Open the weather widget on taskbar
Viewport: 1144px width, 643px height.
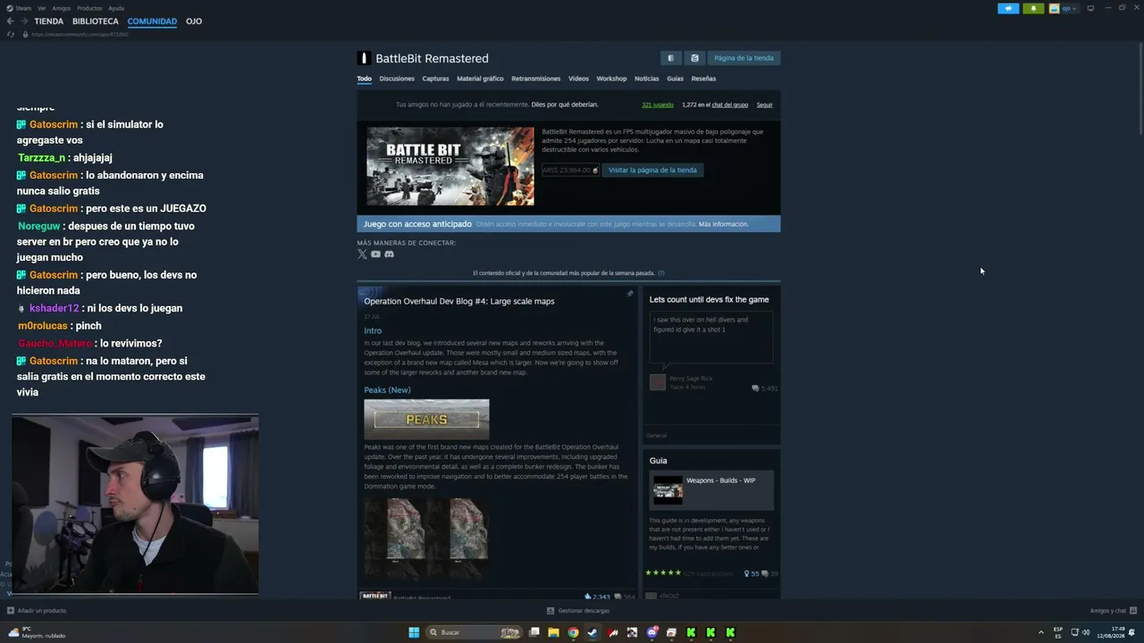click(x=38, y=632)
